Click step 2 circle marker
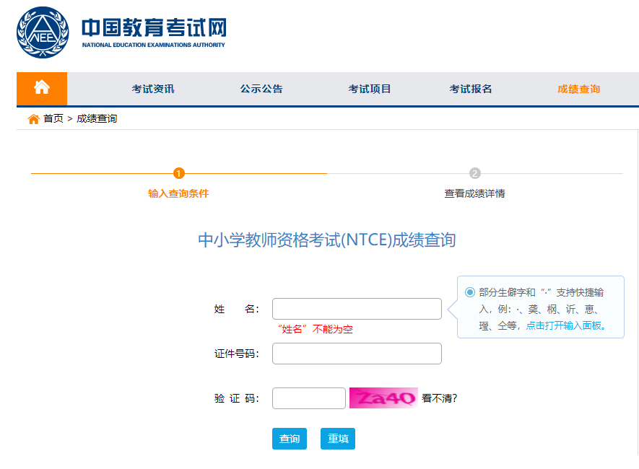The image size is (639, 469). (474, 173)
